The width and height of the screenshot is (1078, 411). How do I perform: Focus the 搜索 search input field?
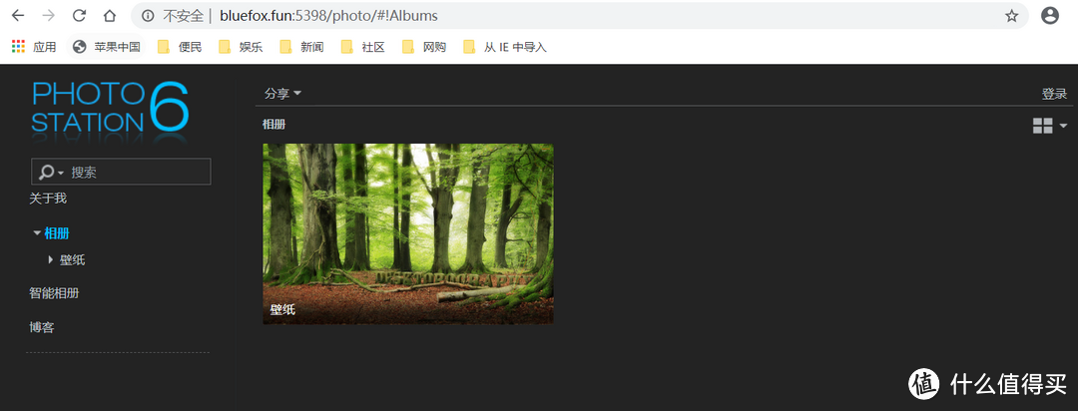(140, 172)
